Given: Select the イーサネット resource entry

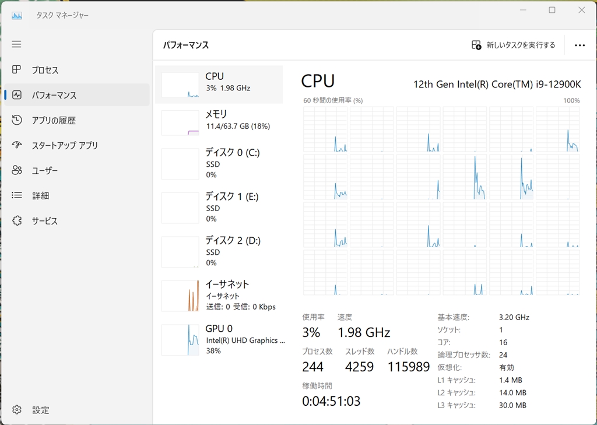Looking at the screenshot, I should (x=219, y=296).
